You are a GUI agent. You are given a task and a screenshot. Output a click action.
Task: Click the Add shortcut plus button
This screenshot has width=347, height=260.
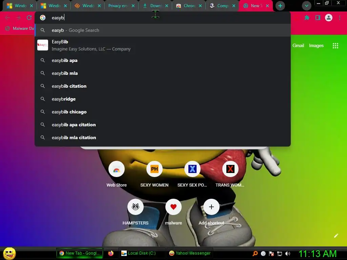coord(211,207)
